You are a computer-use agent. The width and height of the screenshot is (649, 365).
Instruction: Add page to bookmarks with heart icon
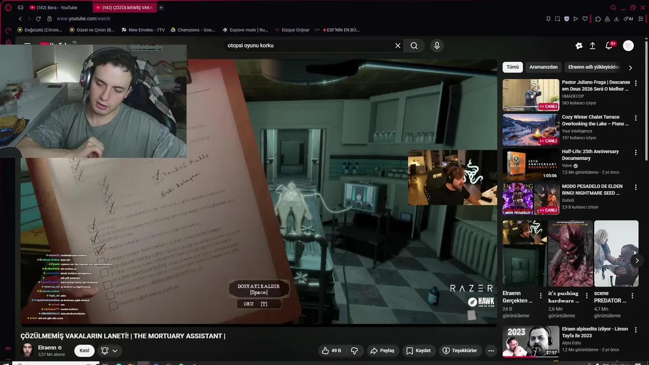pos(585,19)
